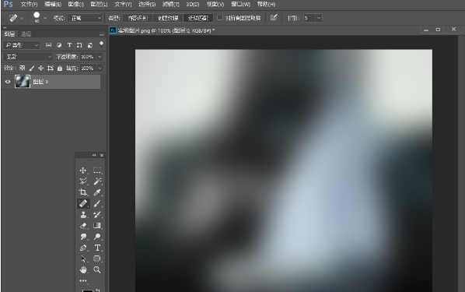This screenshot has height=292, width=465.
Task: Click the Create Texture type button
Action: 168,18
